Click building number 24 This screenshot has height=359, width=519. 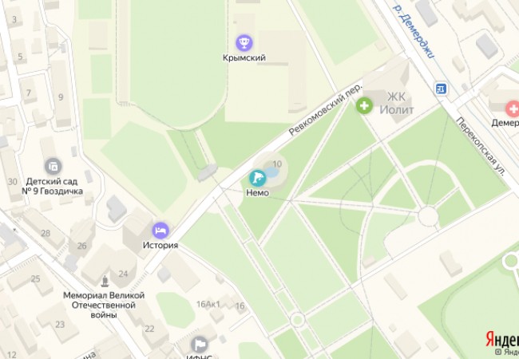coord(123,274)
